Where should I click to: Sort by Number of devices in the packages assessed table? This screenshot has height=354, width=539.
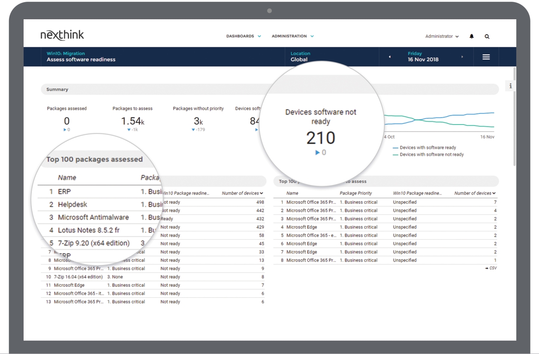(x=243, y=193)
